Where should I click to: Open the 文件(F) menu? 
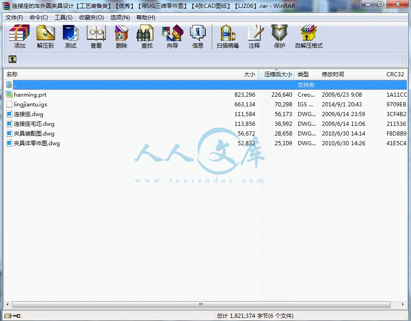pyautogui.click(x=14, y=18)
